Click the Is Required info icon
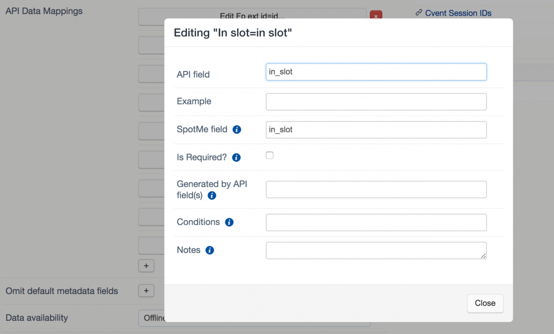The image size is (554, 334). (236, 157)
